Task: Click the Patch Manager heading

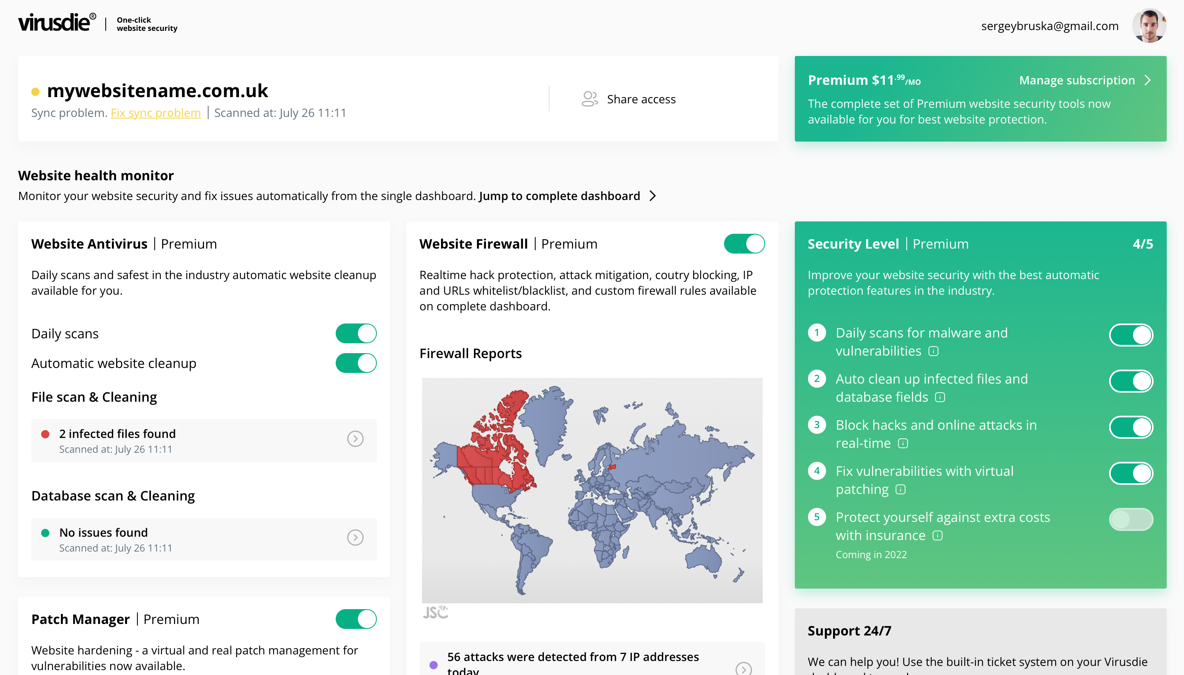Action: 80,619
